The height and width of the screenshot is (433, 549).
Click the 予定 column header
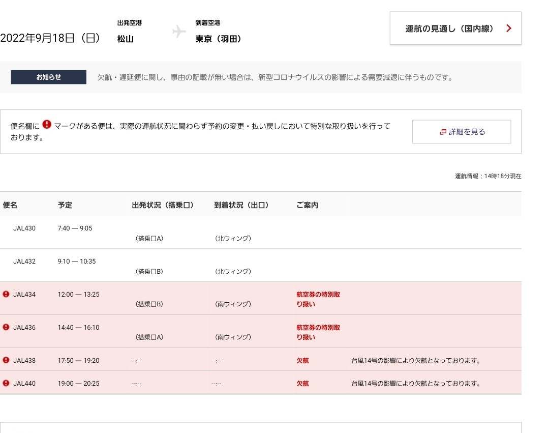[65, 205]
